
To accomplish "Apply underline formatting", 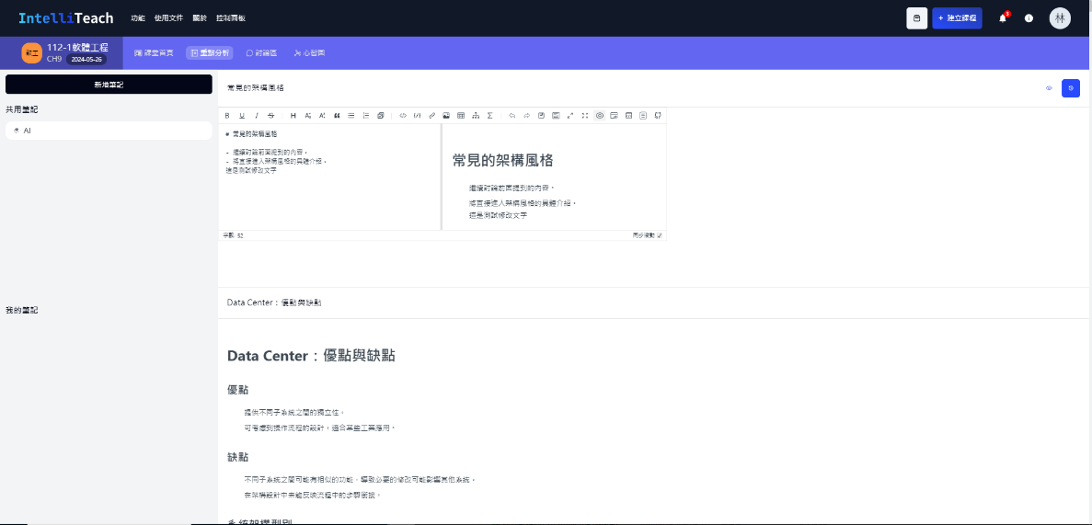I will [x=242, y=116].
